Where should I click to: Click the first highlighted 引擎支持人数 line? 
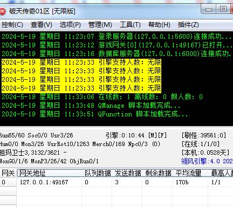click(x=81, y=63)
